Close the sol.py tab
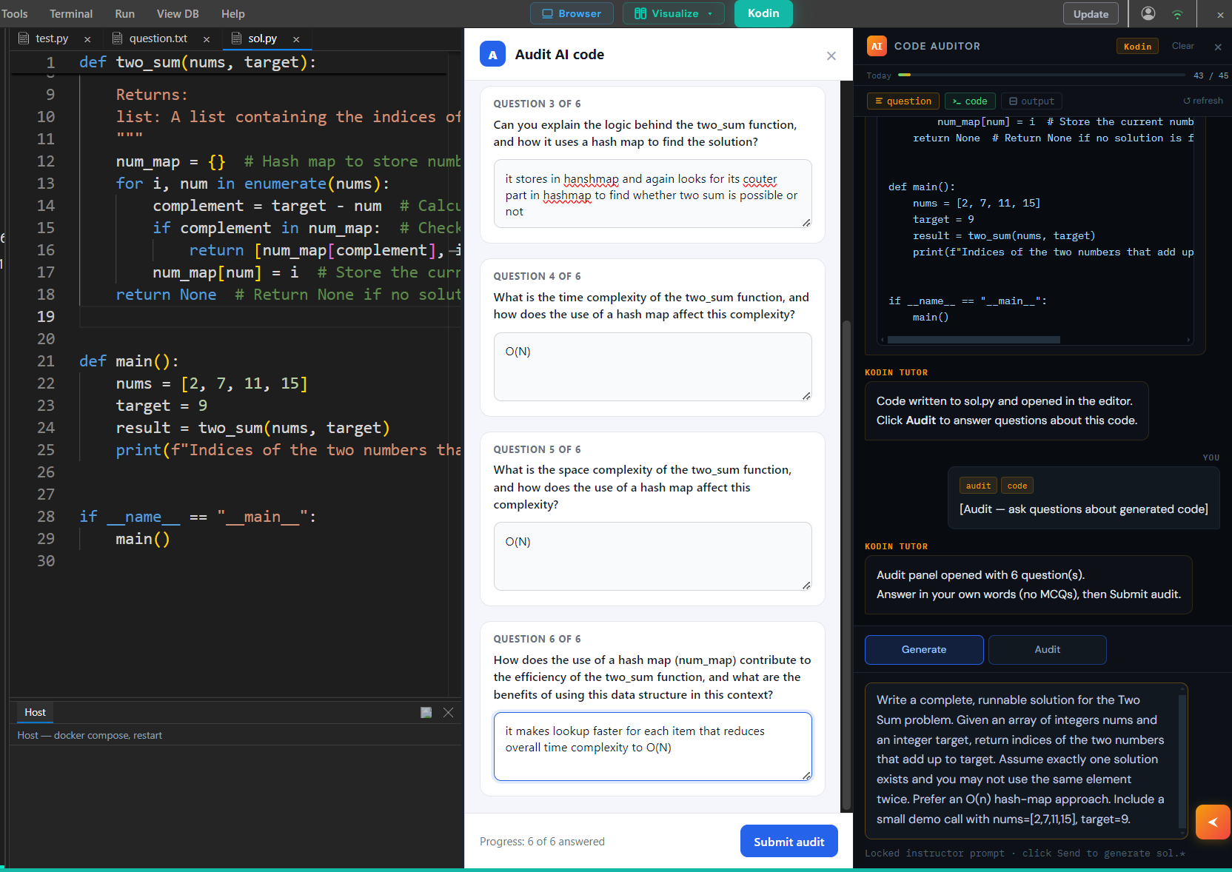The height and width of the screenshot is (872, 1232). [296, 39]
